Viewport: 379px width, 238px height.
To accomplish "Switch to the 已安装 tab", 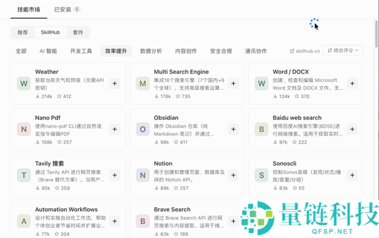I will point(67,9).
